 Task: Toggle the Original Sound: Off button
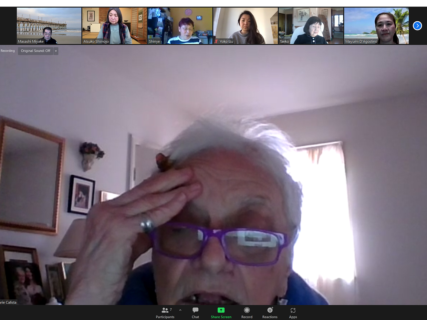coord(35,51)
